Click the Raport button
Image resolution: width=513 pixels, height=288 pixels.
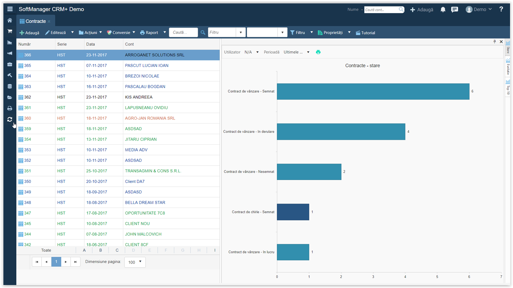tap(149, 33)
